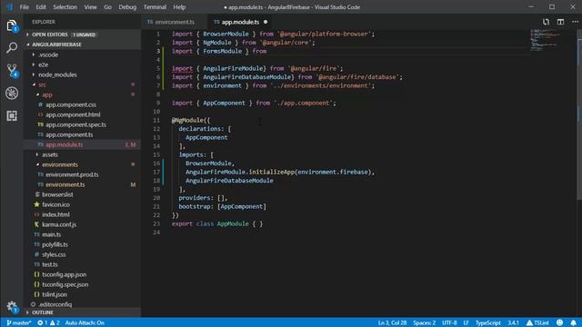Collapse the ANGULAR8FIREBASE project section

83,45
